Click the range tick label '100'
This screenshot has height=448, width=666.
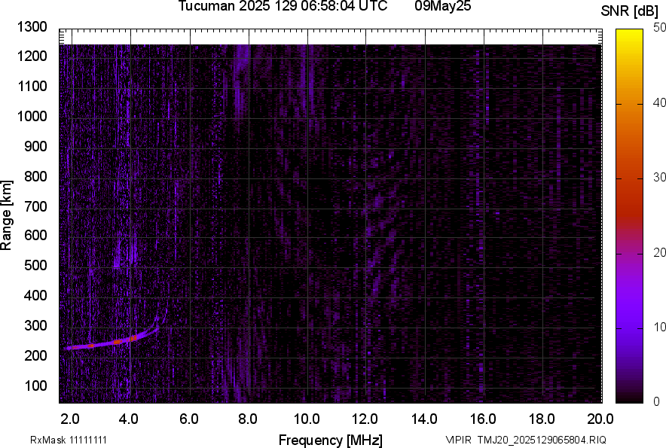(35, 386)
